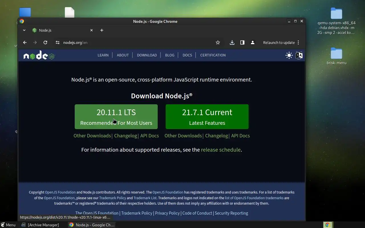Open Changelog link under LTS
Viewport: 365px width, 228px height.
pos(125,136)
